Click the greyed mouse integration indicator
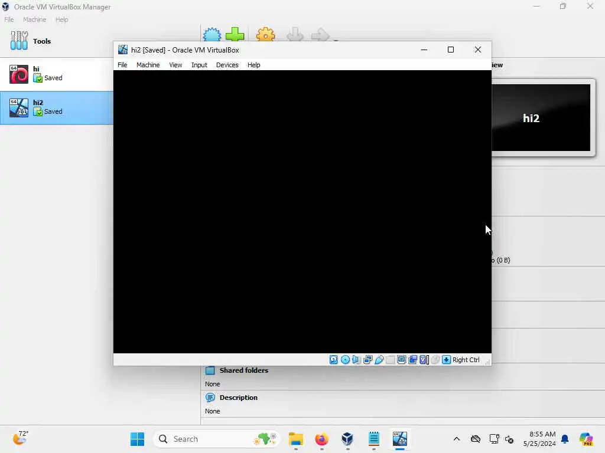The image size is (605, 453). [435, 359]
